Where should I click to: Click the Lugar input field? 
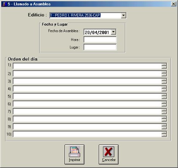(100, 47)
